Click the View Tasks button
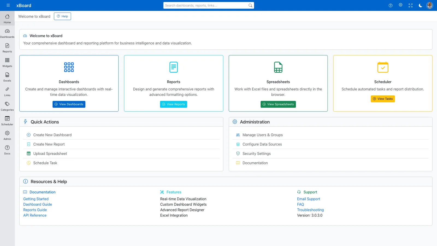Viewport: 437px width, 246px height. [383, 99]
